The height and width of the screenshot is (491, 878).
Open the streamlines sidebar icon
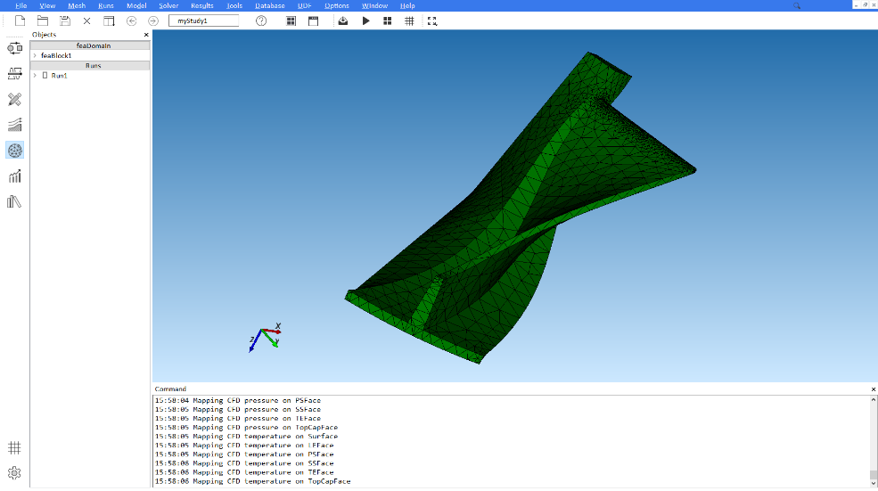click(x=14, y=124)
